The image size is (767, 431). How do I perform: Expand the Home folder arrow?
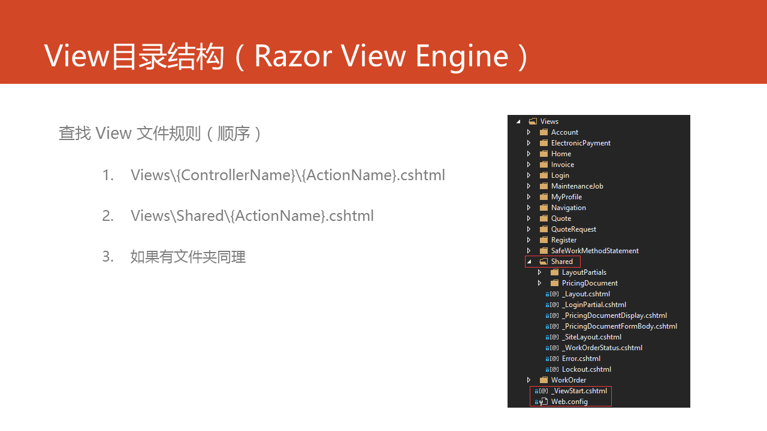click(529, 154)
